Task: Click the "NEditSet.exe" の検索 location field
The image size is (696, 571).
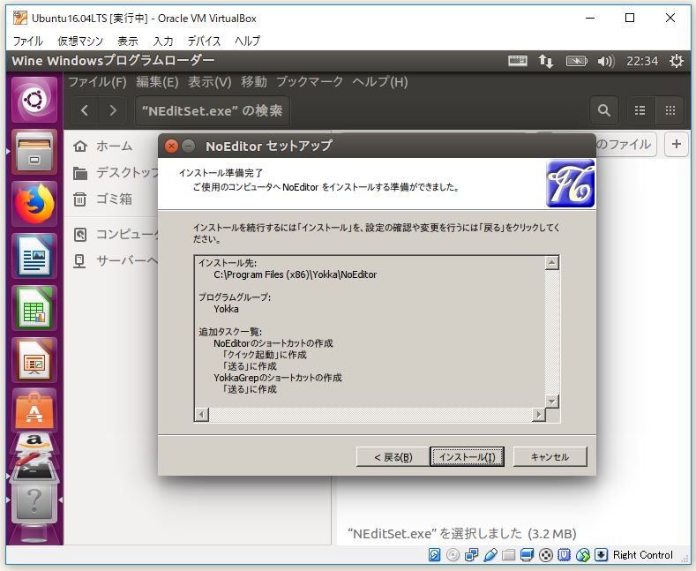Action: click(x=213, y=110)
